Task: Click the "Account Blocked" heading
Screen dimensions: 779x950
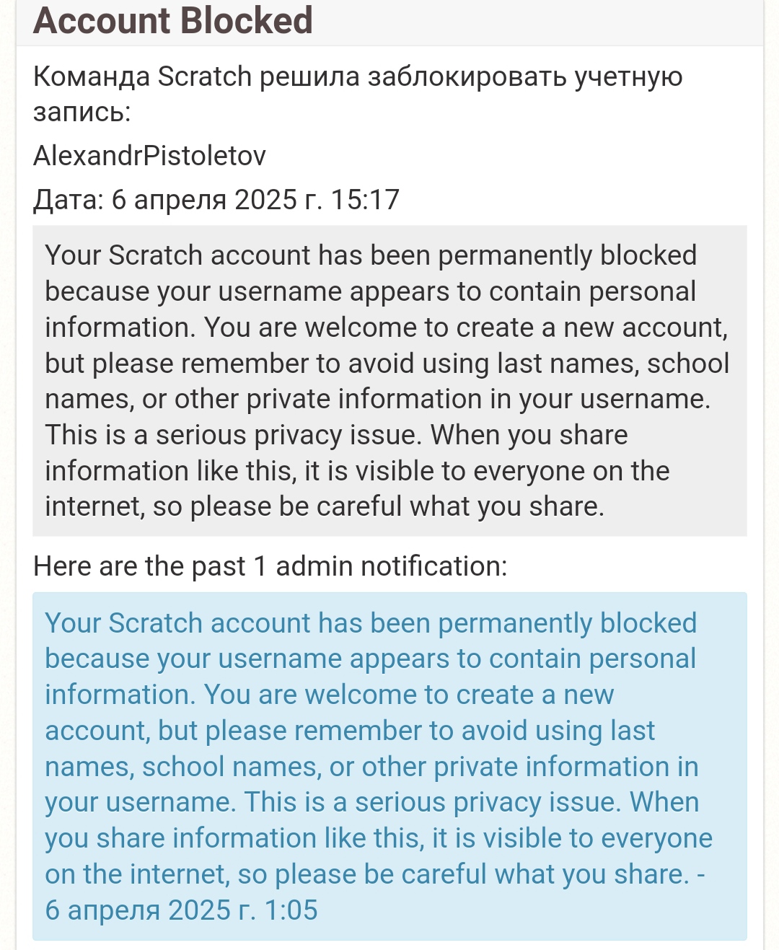Action: [173, 20]
